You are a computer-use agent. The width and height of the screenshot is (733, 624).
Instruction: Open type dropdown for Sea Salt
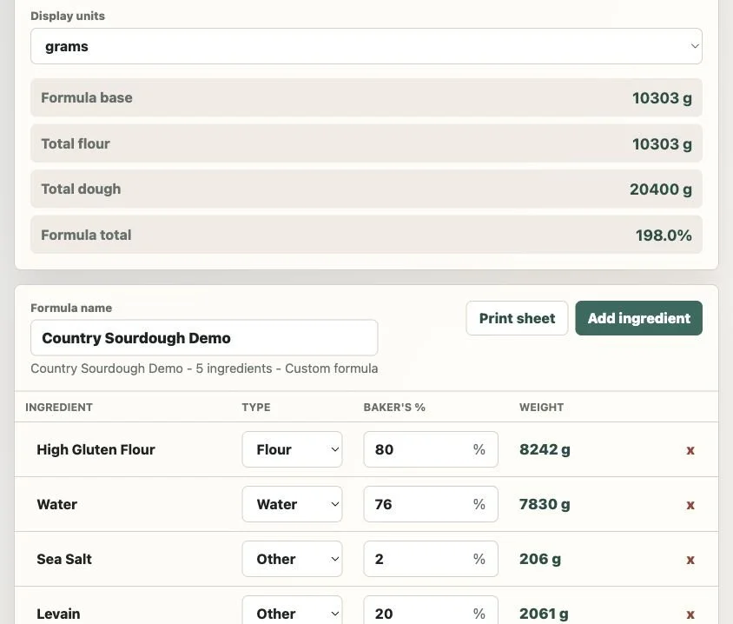(292, 559)
